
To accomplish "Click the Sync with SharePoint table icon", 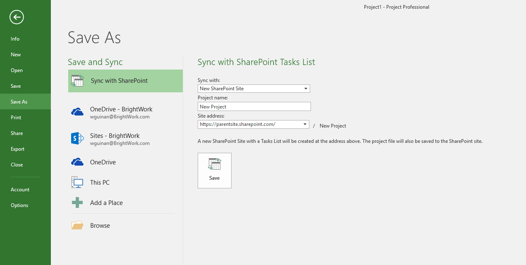I will click(x=77, y=81).
